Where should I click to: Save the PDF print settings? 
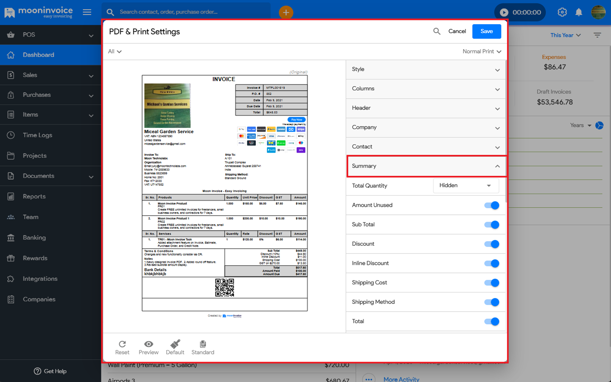click(486, 31)
